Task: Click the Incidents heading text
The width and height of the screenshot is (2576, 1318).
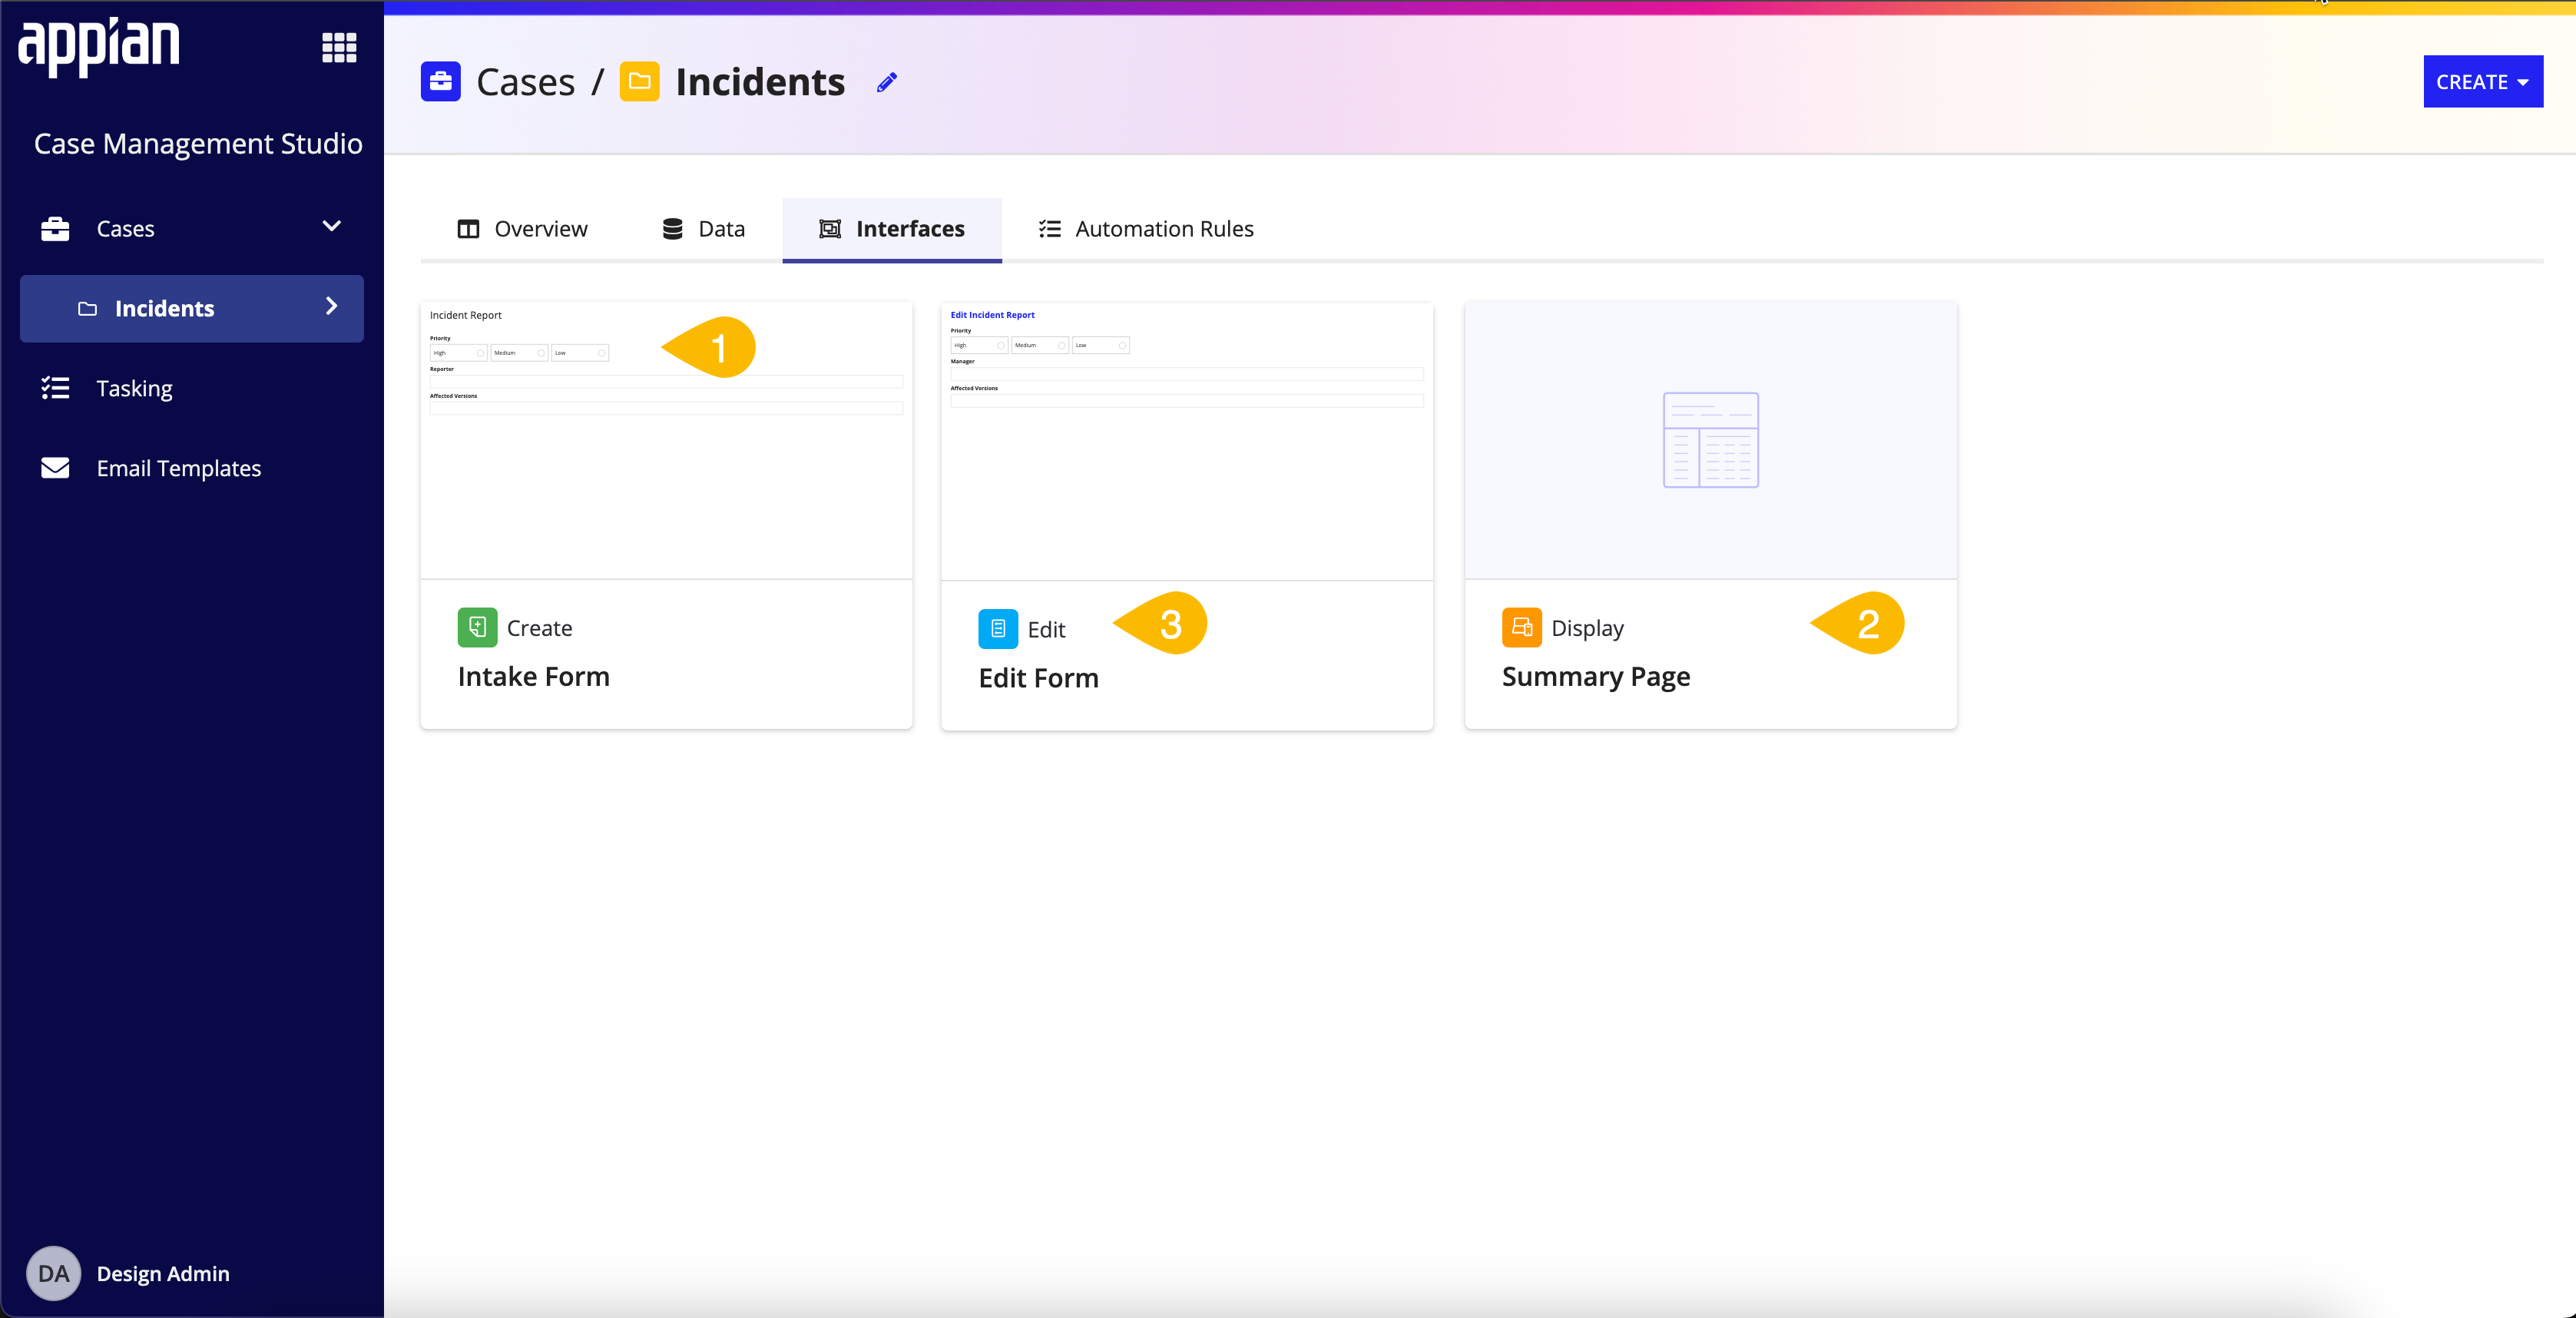Action: (760, 82)
